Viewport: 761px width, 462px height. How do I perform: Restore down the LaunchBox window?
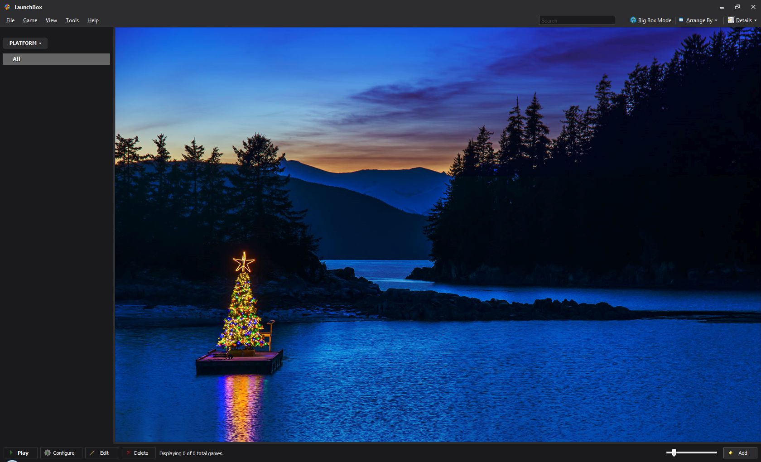coord(737,7)
